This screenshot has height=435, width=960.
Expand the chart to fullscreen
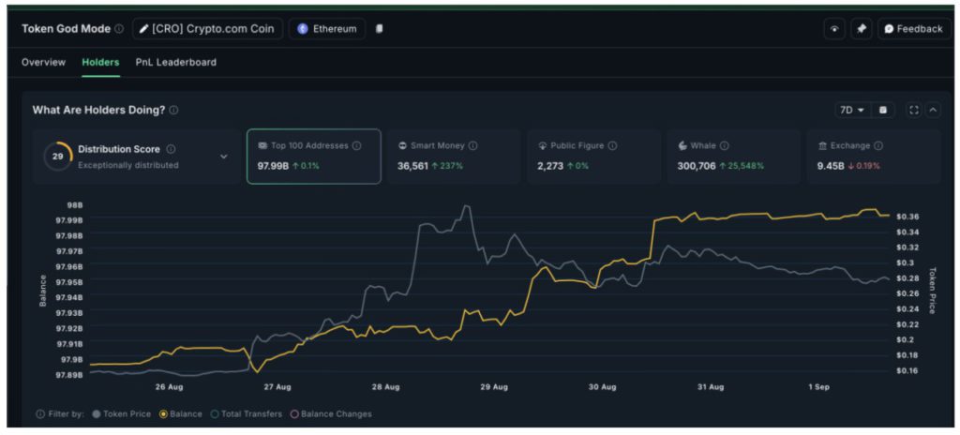[913, 110]
